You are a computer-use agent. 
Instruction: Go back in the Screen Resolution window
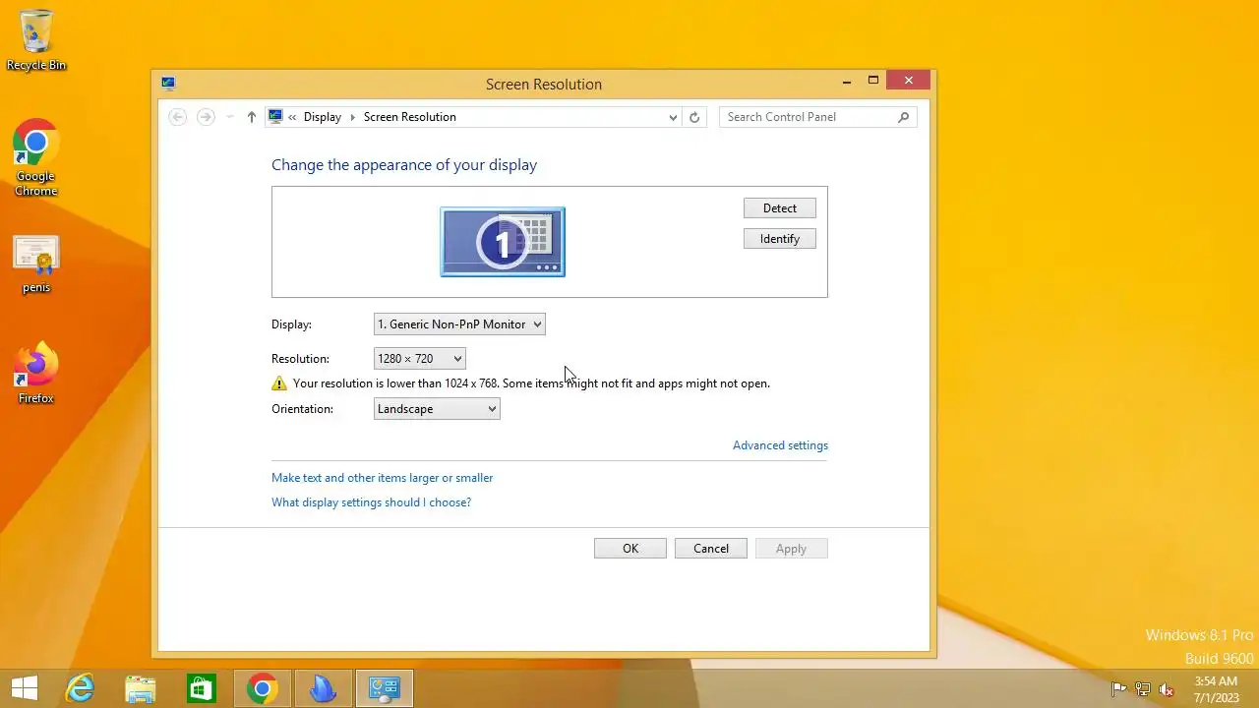[178, 117]
